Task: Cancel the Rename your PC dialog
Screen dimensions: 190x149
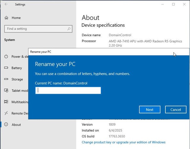Action: (x=175, y=110)
